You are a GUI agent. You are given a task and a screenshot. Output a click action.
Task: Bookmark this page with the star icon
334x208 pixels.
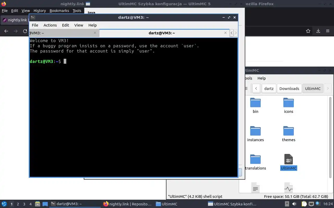[308, 31]
